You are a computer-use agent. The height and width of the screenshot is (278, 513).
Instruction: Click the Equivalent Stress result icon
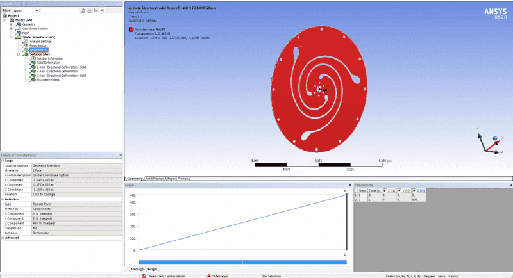click(x=33, y=79)
